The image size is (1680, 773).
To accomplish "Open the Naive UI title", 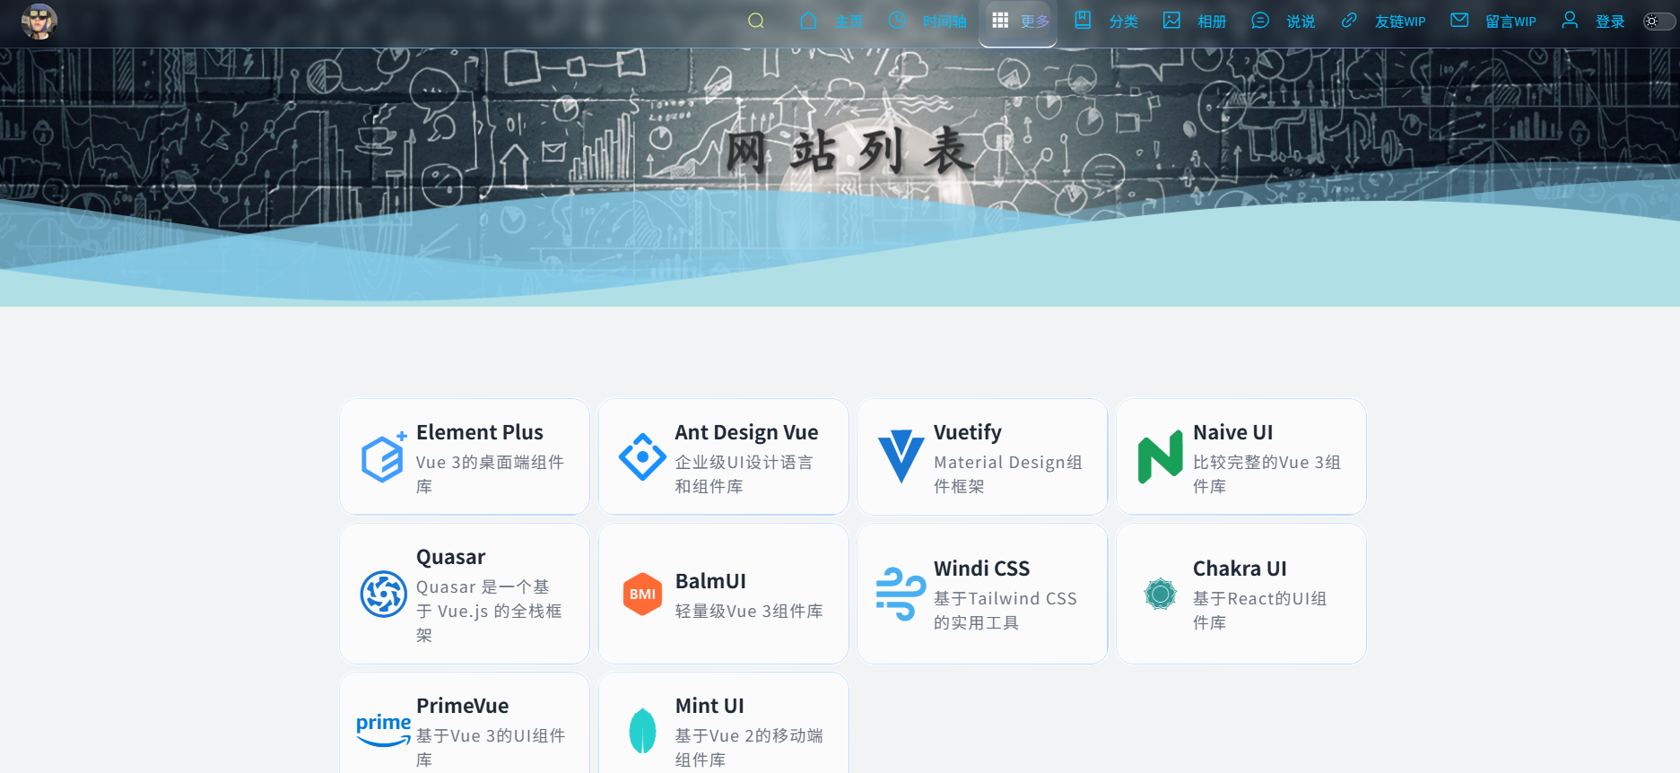I will pyautogui.click(x=1233, y=432).
